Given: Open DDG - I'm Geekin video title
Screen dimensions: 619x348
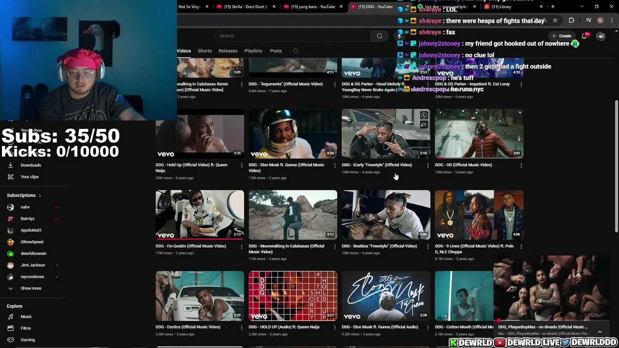Looking at the screenshot, I should [x=191, y=246].
